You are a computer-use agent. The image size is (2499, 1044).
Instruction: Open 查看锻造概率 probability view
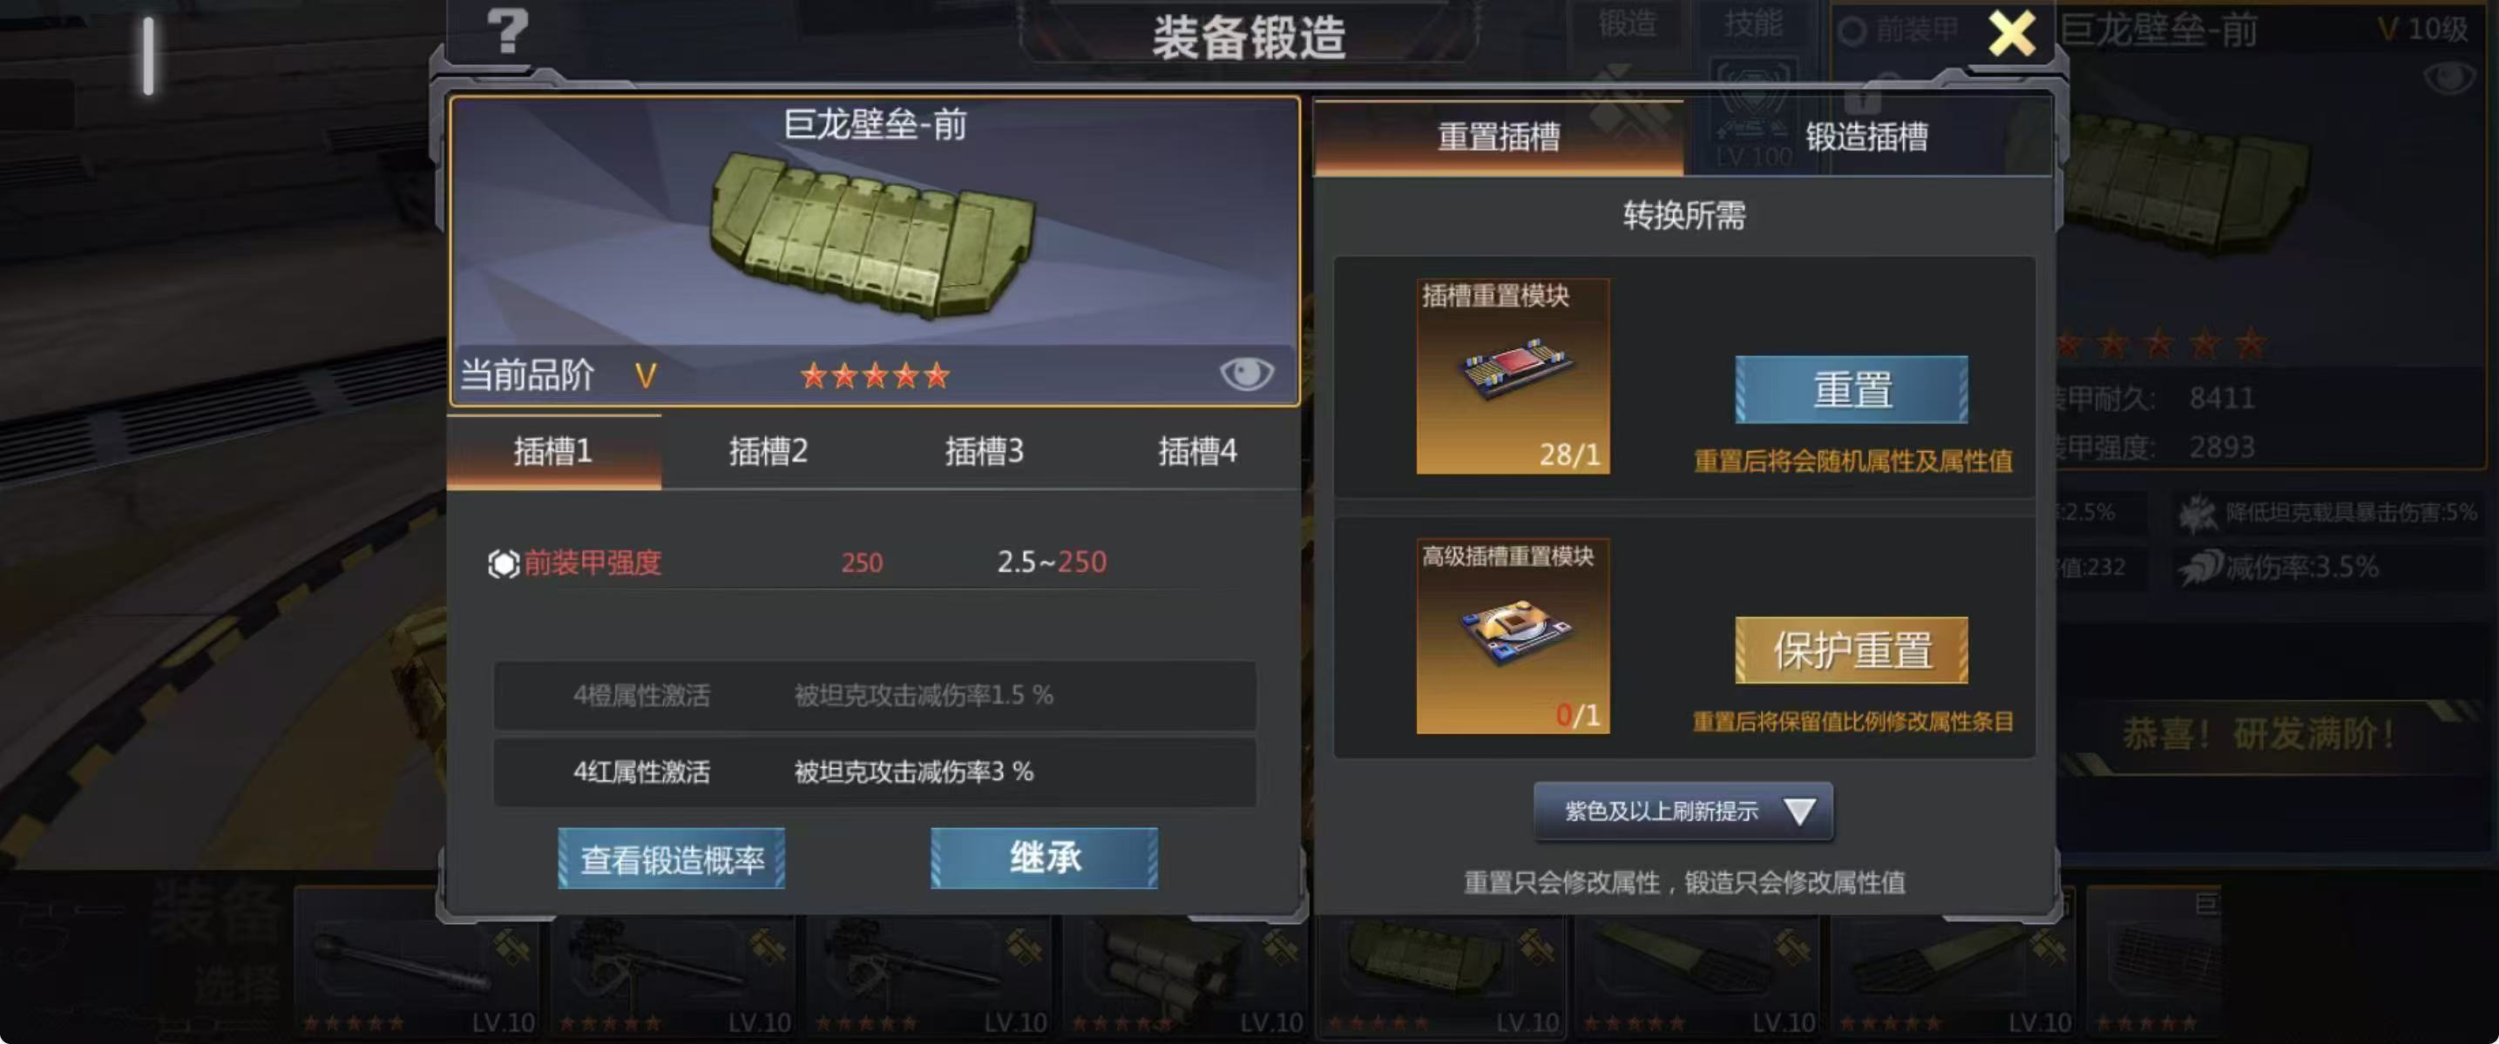click(671, 859)
